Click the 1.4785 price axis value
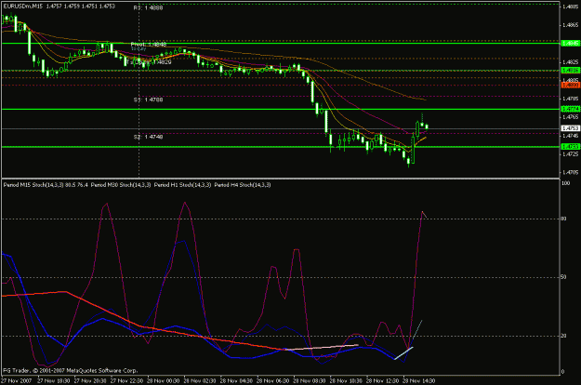The width and height of the screenshot is (581, 385). point(570,99)
